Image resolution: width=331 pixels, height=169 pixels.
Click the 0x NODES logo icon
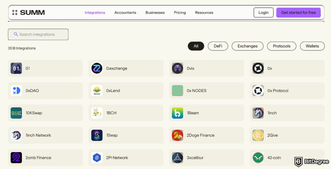point(178,91)
